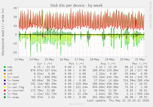Select the lv-root legend label
Viewport: 153px width, 107px height.
point(13,77)
